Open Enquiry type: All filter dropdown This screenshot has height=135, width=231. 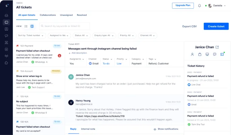coord(104,35)
